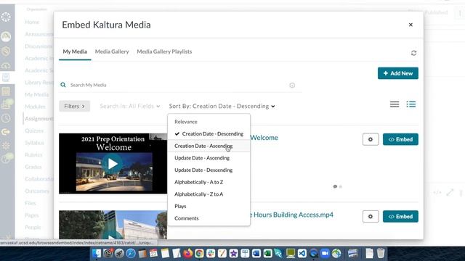Open the Trash in the dock

[381, 253]
